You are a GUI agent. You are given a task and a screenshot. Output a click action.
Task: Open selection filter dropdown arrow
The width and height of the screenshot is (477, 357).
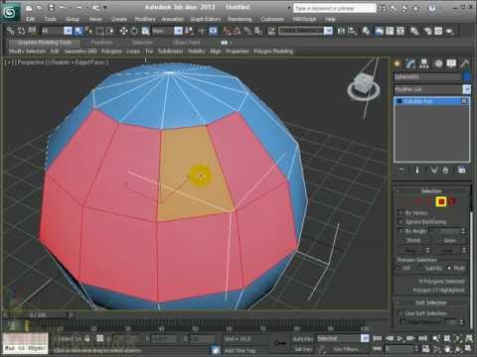(x=68, y=31)
